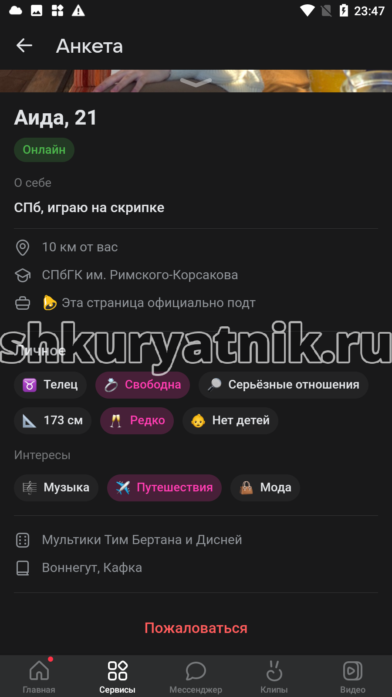Go back using the arrow icon
This screenshot has width=392, height=697.
[24, 45]
